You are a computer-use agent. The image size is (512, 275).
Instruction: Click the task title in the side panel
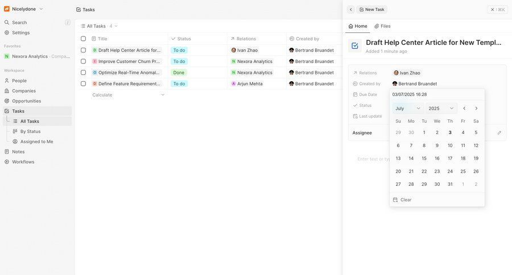433,43
